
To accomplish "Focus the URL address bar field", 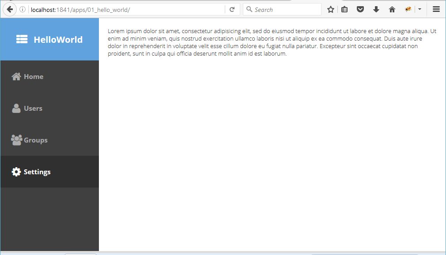I will (127, 10).
